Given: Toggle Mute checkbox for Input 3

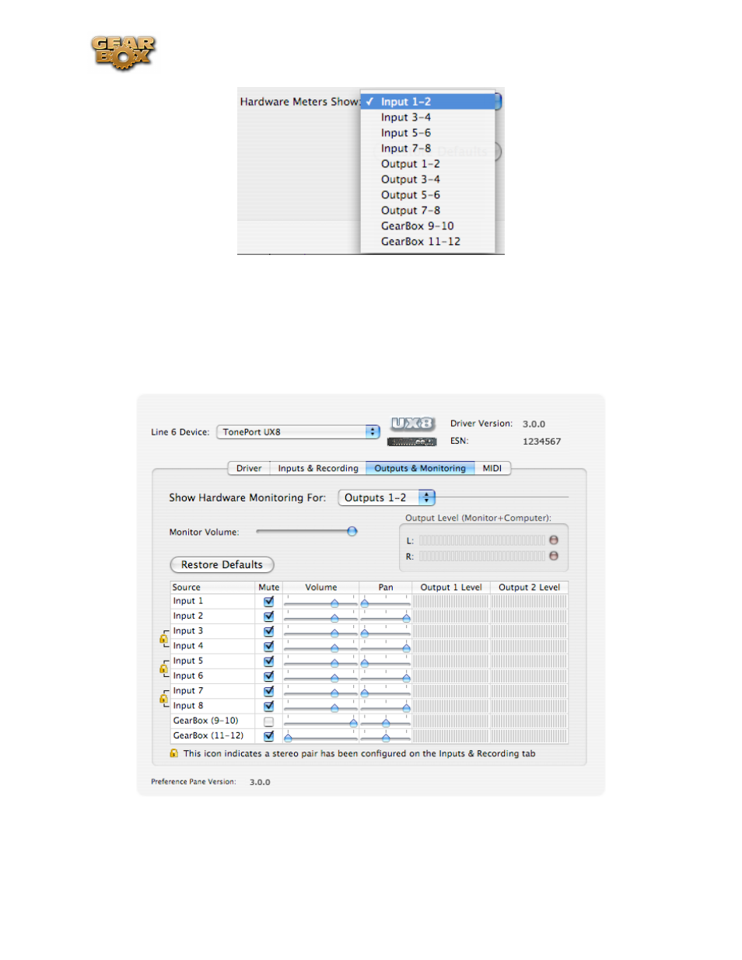Looking at the screenshot, I should pyautogui.click(x=268, y=631).
